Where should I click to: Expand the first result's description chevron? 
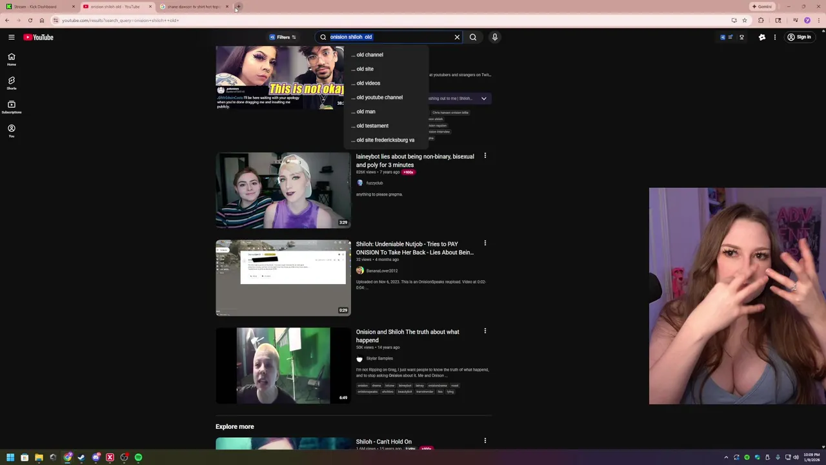(x=483, y=98)
